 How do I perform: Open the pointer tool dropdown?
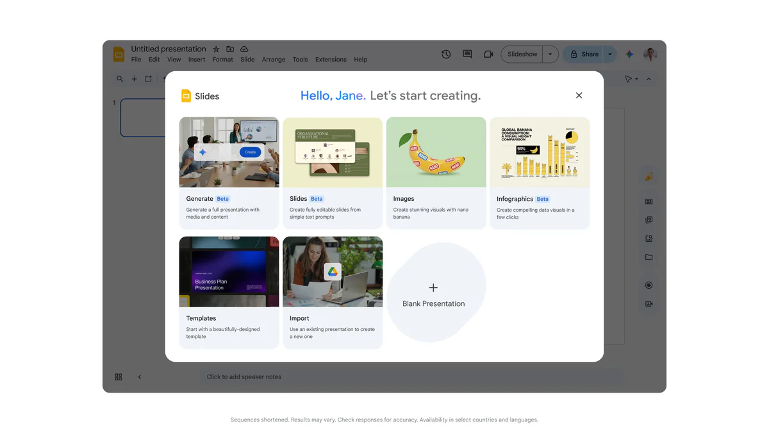631,79
